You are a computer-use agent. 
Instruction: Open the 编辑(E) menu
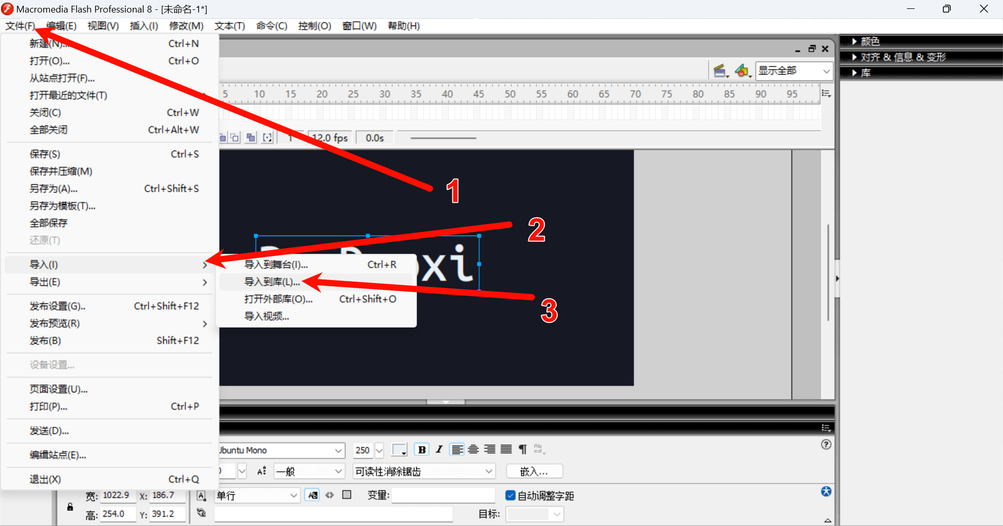[x=61, y=26]
